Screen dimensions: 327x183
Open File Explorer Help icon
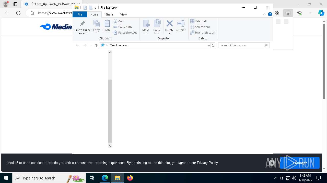[270, 14]
